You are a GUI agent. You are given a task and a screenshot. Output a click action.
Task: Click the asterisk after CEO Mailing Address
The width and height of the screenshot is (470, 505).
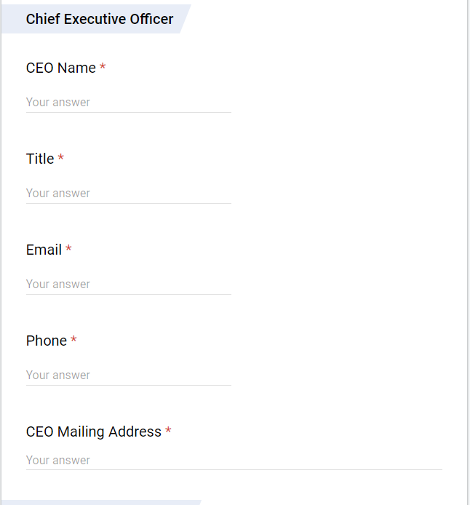(168, 432)
